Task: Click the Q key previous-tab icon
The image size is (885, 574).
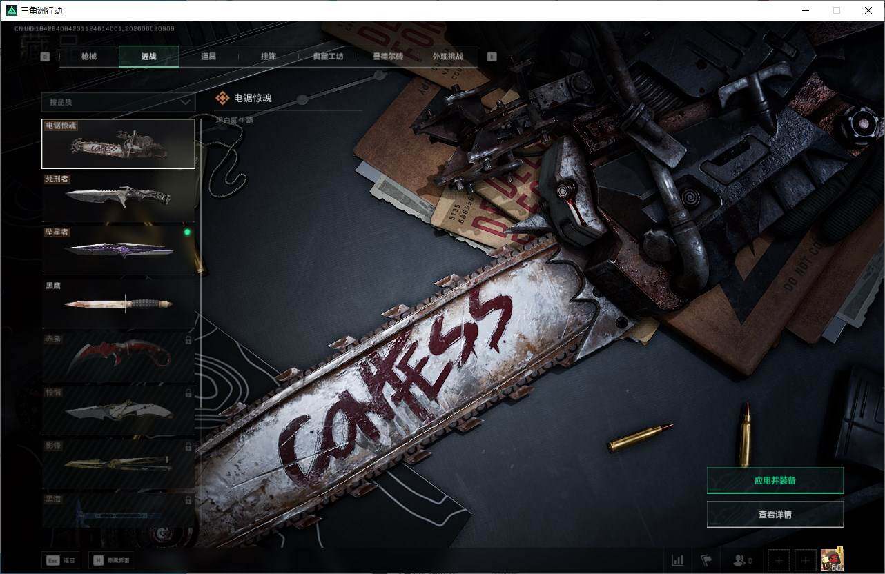Action: tap(45, 57)
